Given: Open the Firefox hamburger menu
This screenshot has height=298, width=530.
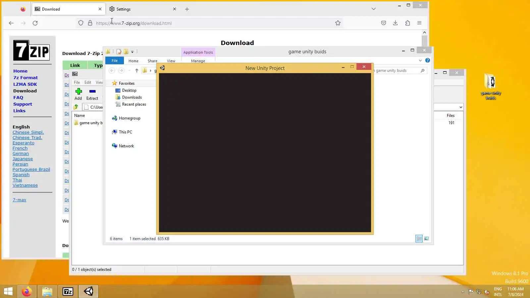Looking at the screenshot, I should (x=419, y=23).
